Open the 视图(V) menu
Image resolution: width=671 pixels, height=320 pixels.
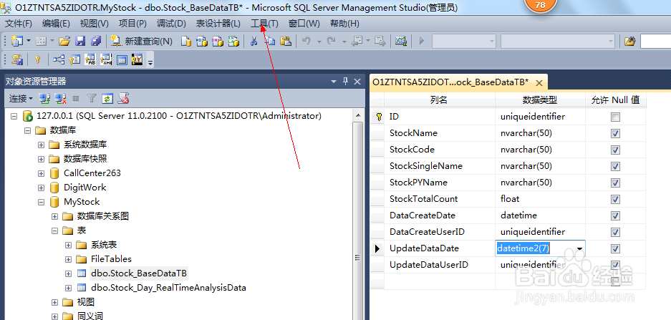[x=94, y=24]
